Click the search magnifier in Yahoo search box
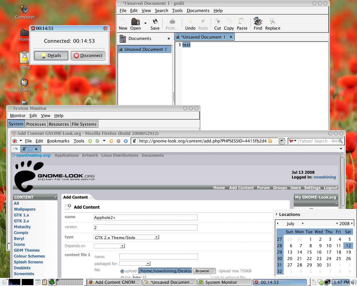Image resolution: width=357 pixels, height=286 pixels. click(x=340, y=141)
